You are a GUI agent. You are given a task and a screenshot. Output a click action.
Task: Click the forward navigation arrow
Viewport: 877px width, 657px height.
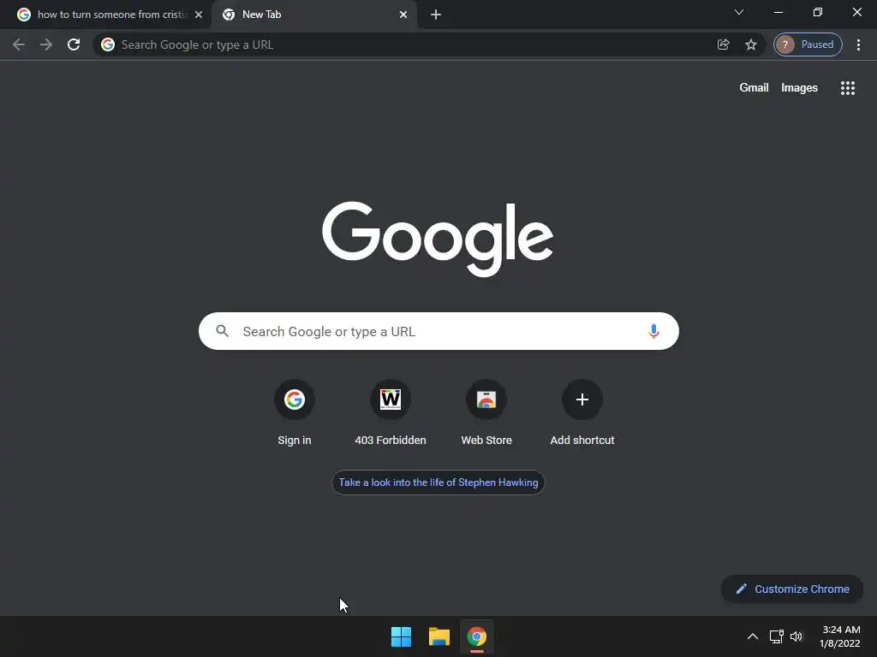tap(46, 44)
